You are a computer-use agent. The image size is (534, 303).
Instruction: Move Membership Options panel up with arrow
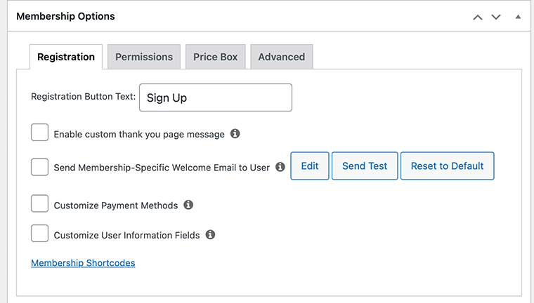click(x=478, y=16)
